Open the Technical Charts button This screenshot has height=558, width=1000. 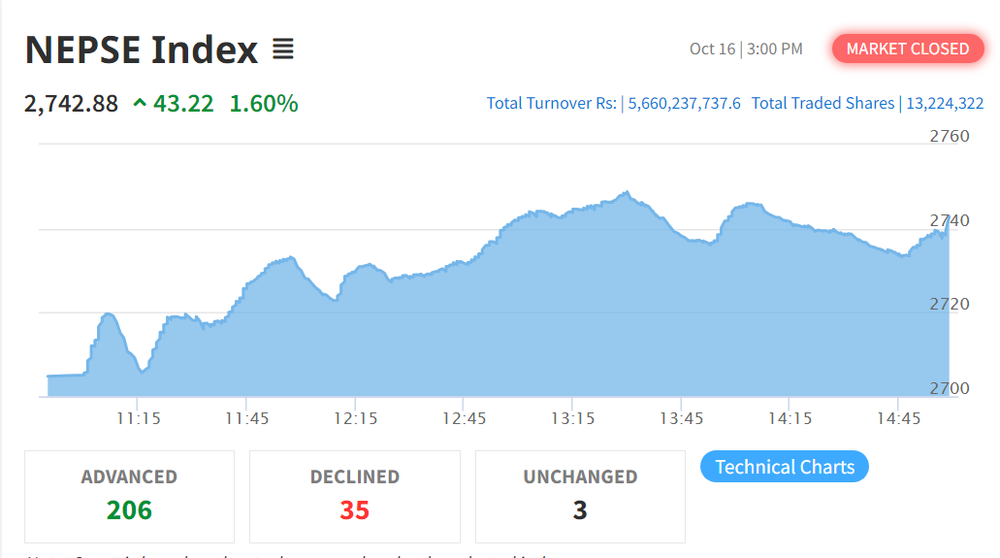(x=785, y=467)
